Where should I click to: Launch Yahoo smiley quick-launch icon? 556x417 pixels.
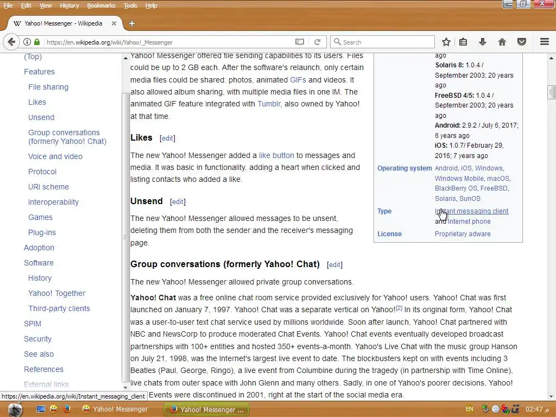tap(54, 409)
